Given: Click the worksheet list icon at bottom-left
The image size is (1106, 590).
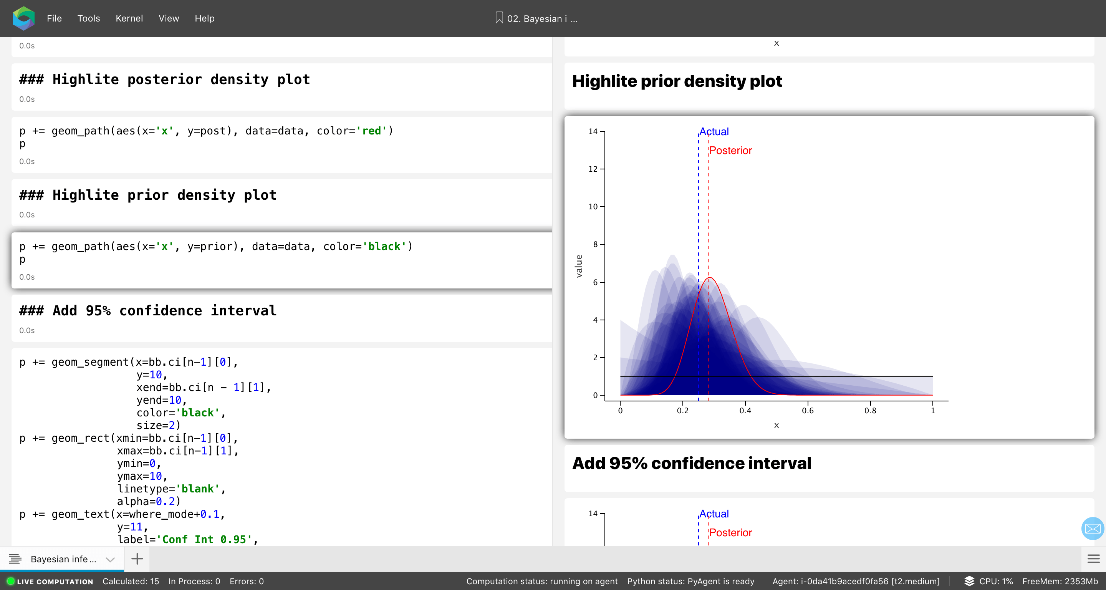Looking at the screenshot, I should [x=15, y=559].
